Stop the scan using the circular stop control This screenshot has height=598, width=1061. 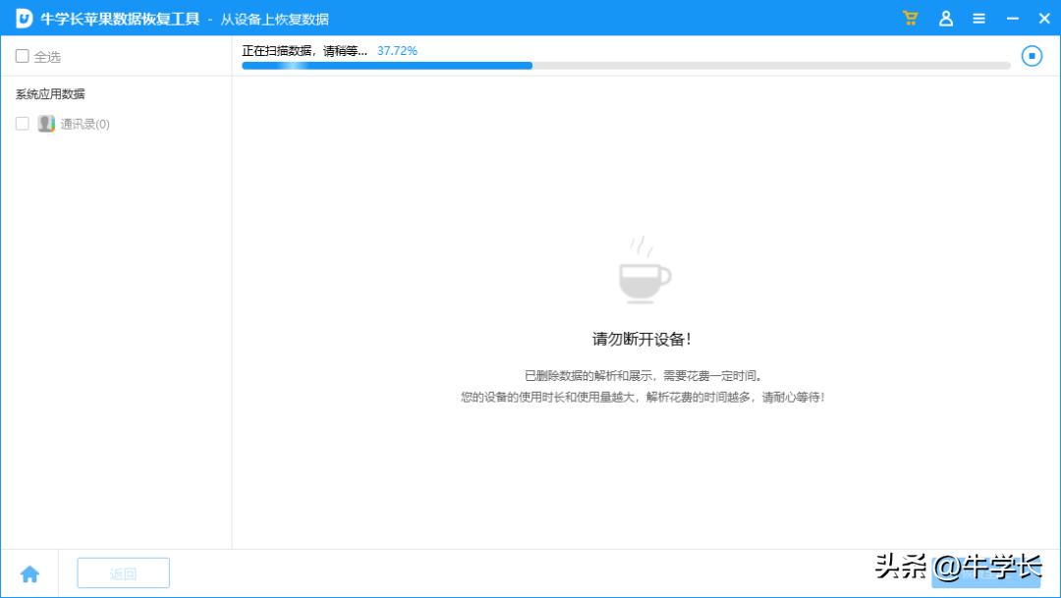point(1032,56)
